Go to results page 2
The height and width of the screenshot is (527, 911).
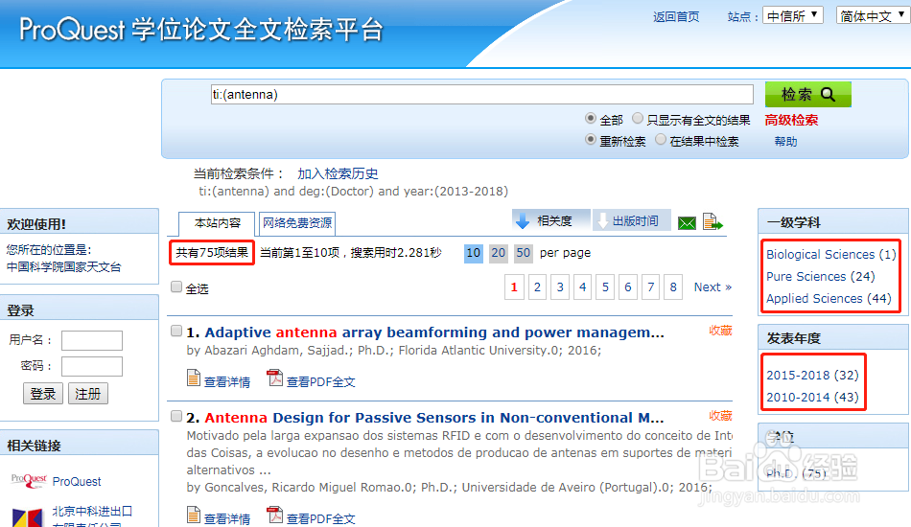click(537, 286)
